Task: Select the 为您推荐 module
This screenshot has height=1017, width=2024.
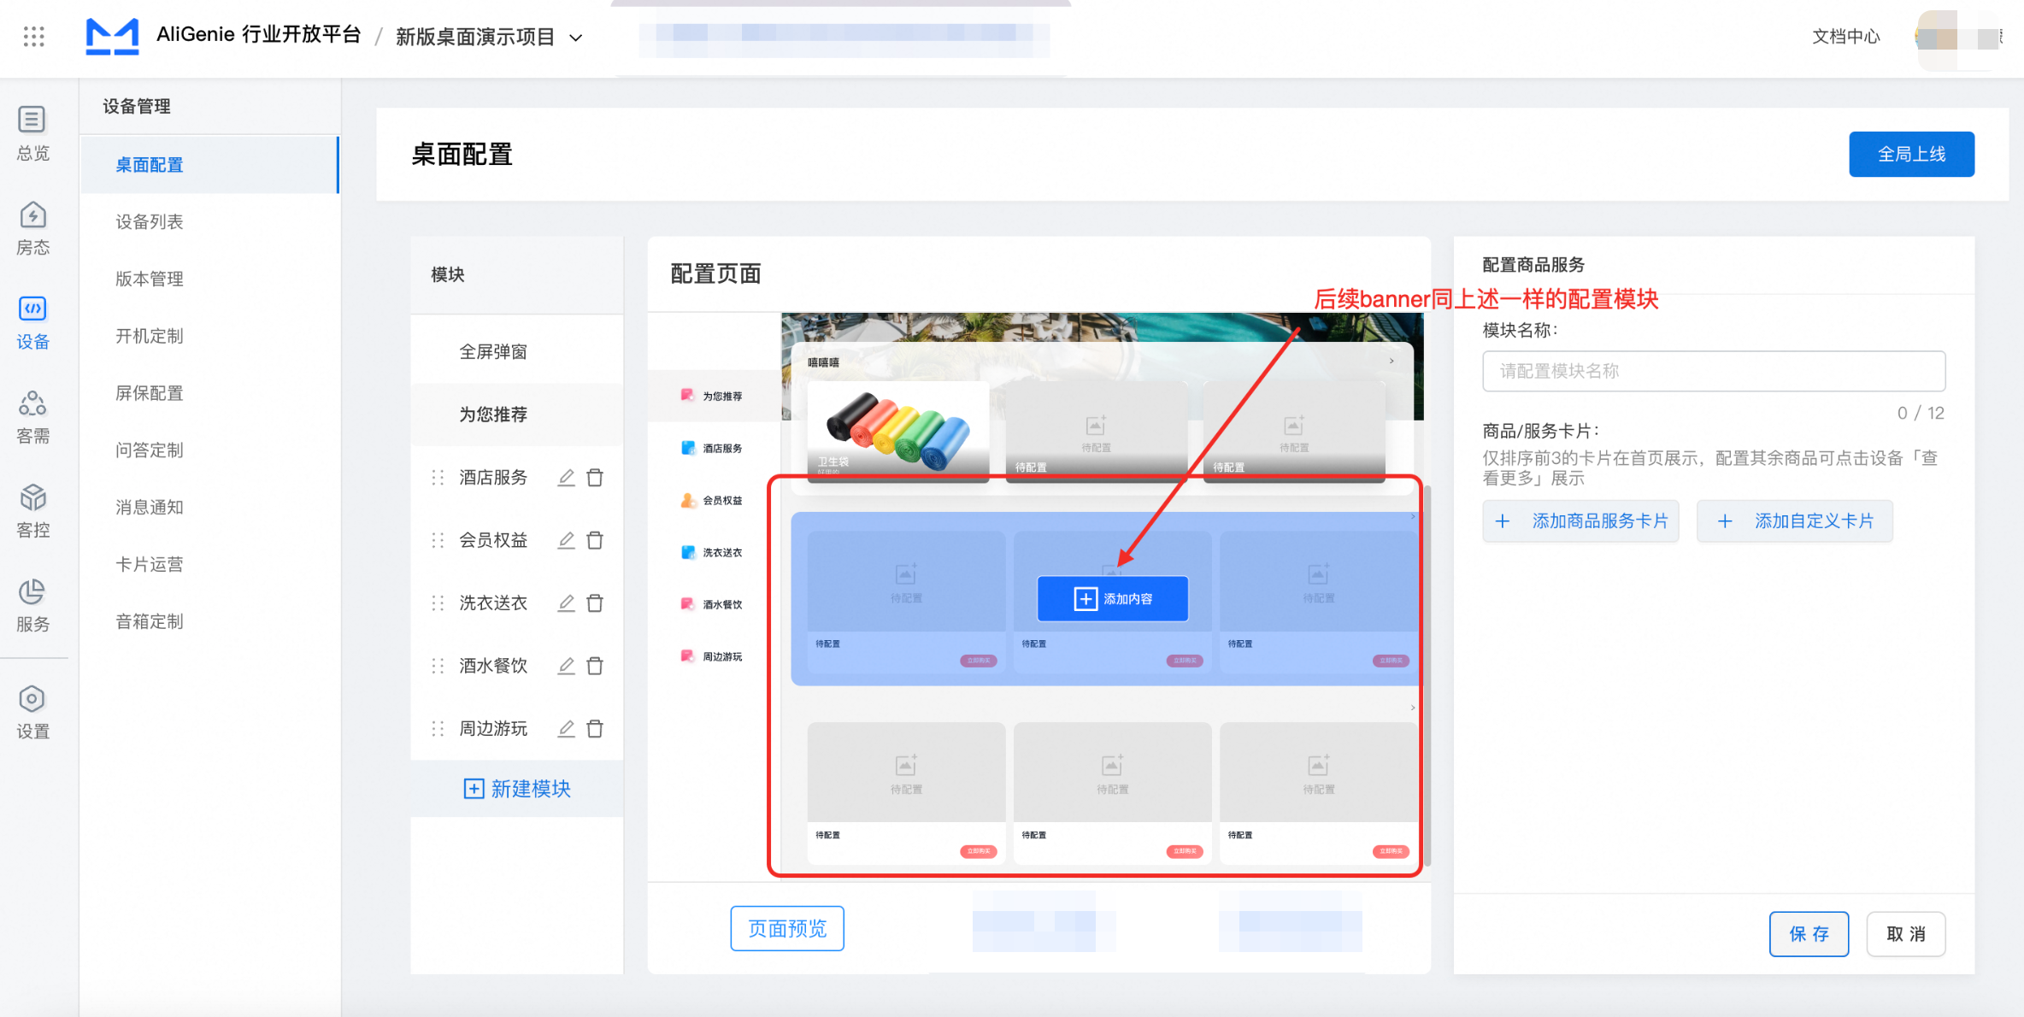Action: coord(517,414)
